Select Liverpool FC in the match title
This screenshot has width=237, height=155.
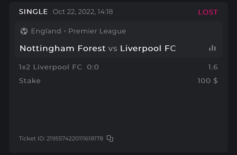pos(148,49)
